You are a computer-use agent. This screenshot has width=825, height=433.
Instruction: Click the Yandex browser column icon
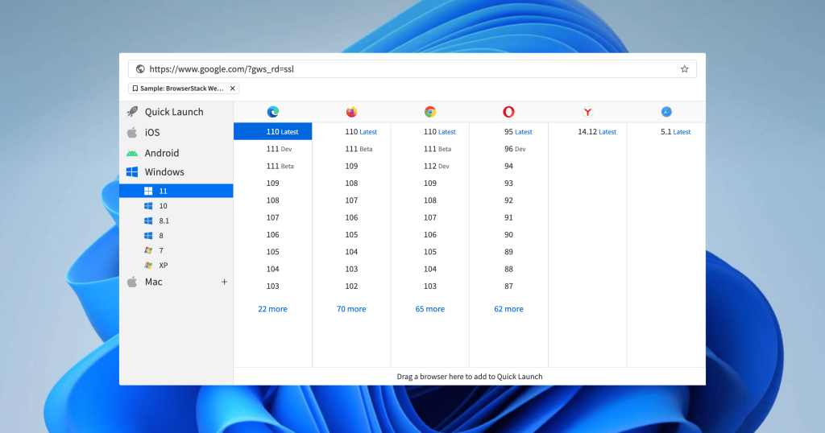pyautogui.click(x=587, y=112)
